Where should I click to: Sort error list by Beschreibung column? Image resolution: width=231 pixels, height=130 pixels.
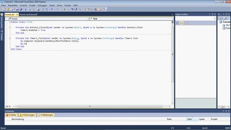[x=18, y=119]
